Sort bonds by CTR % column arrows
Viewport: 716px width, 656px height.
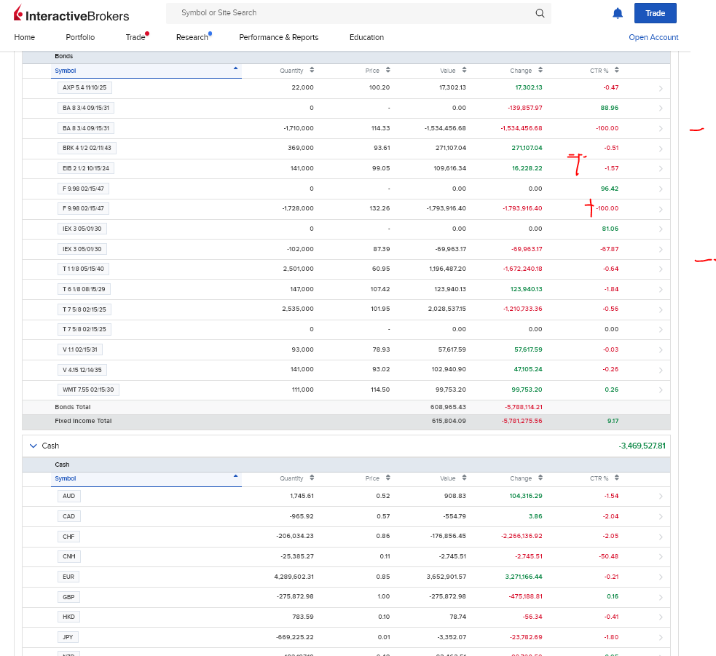tap(616, 70)
